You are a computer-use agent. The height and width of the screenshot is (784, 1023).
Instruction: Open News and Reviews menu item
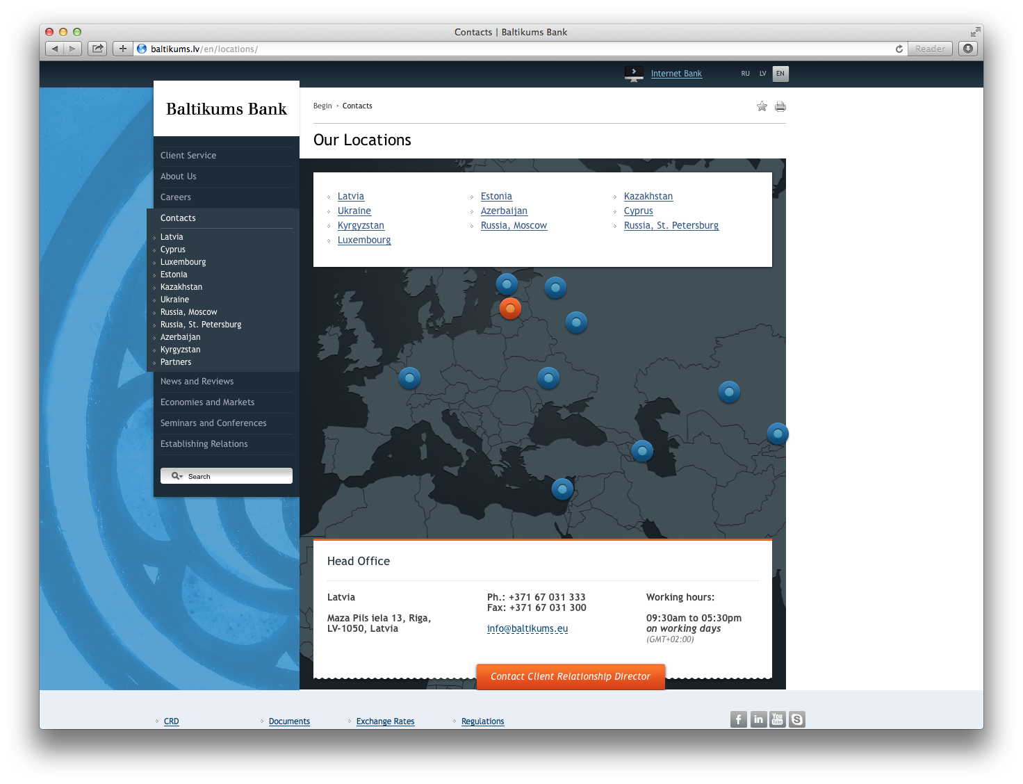197,382
